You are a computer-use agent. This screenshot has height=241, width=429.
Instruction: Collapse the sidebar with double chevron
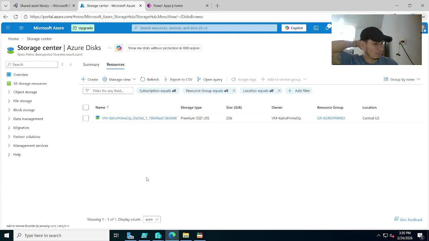coord(70,64)
